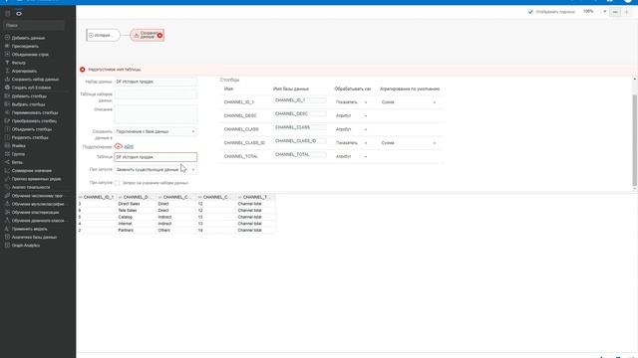The width and height of the screenshot is (638, 358).
Task: Switch to the first sidebar panel tab
Action: 8,13
